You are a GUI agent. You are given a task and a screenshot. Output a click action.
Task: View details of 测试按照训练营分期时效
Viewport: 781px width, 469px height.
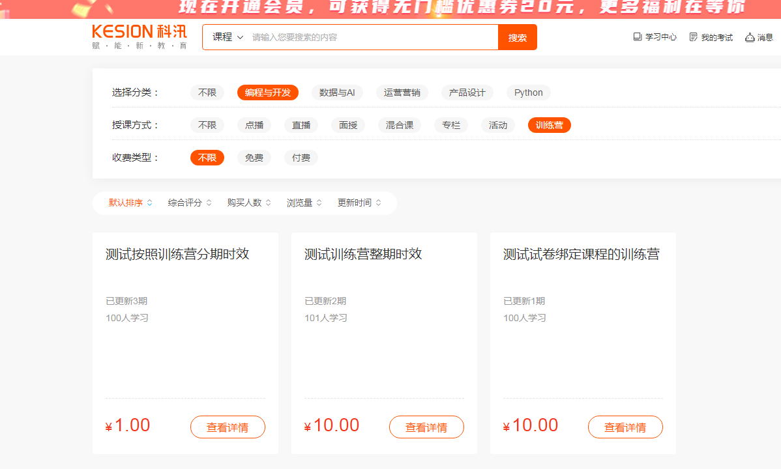[x=228, y=427]
